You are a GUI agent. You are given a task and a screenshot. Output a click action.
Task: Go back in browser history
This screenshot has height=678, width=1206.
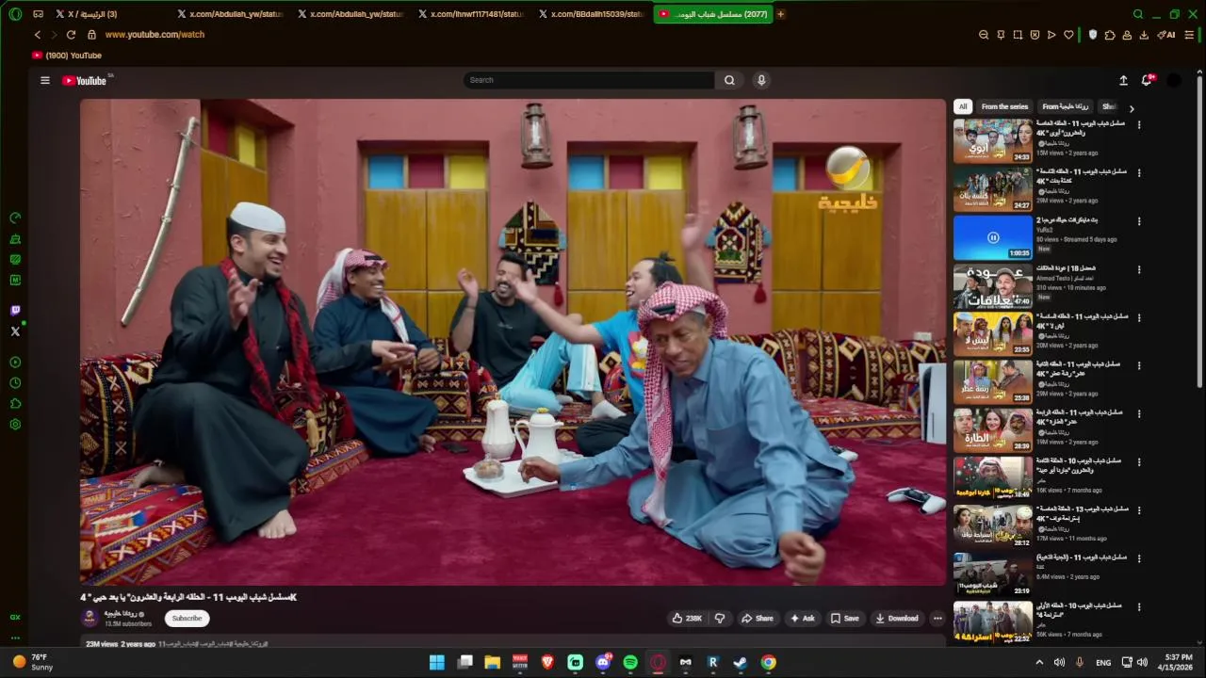click(x=38, y=35)
